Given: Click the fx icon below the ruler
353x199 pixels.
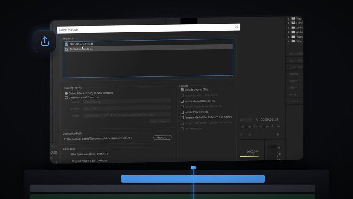Looking at the screenshot, I should tap(250, 135).
